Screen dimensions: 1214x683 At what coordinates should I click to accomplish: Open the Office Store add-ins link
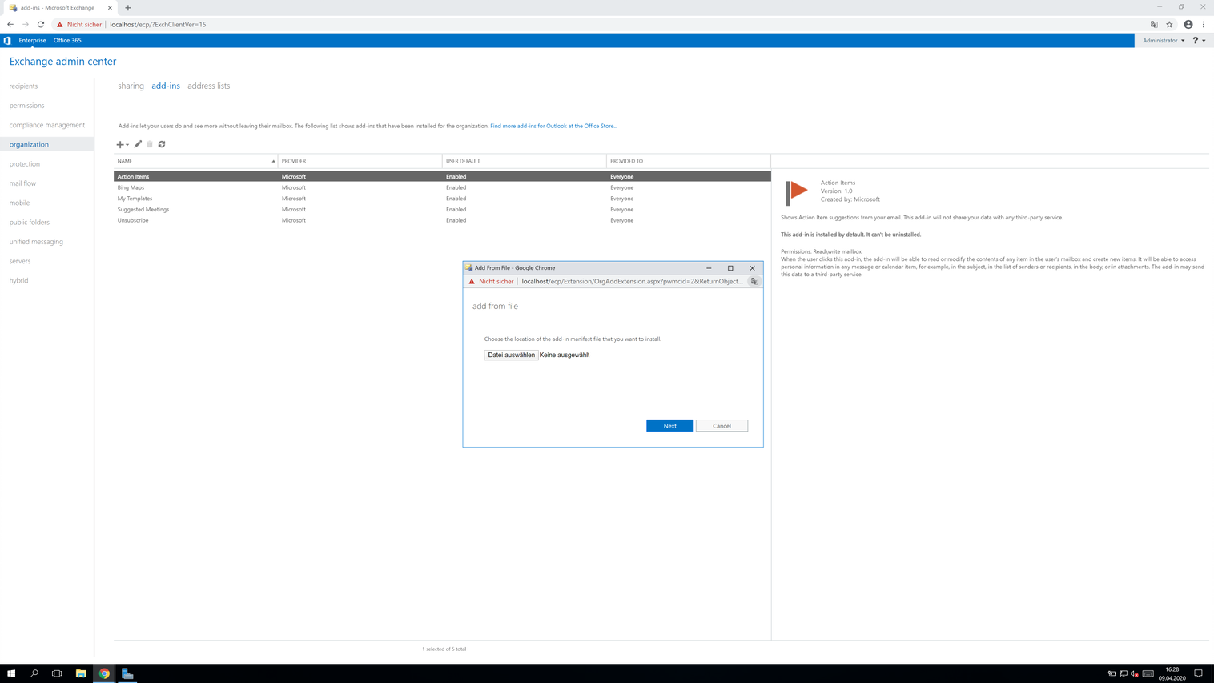[x=553, y=126]
